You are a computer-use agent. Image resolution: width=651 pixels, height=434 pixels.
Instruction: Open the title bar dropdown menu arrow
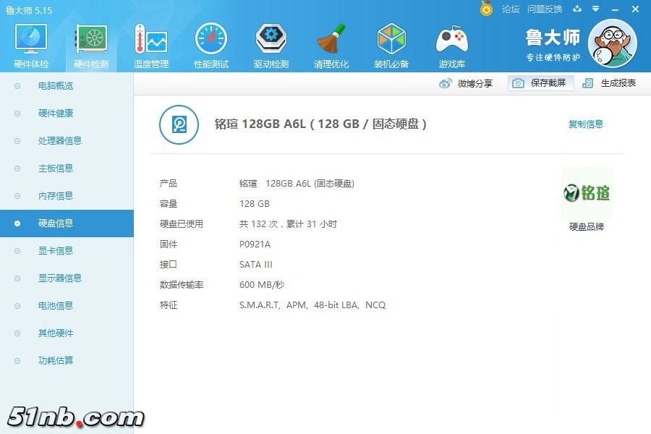coord(596,9)
